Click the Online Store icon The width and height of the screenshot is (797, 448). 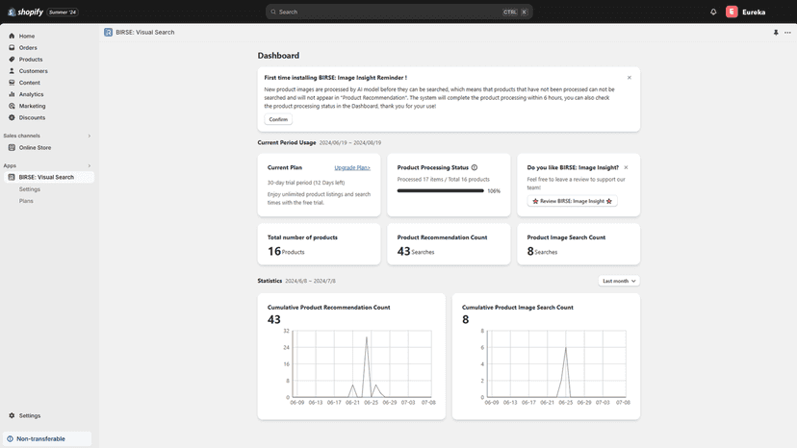point(12,148)
